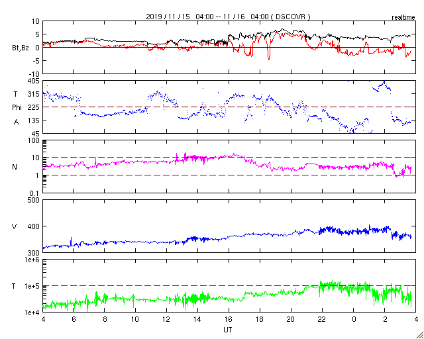Click the '45' tick on the Phi axis

[x=36, y=133]
